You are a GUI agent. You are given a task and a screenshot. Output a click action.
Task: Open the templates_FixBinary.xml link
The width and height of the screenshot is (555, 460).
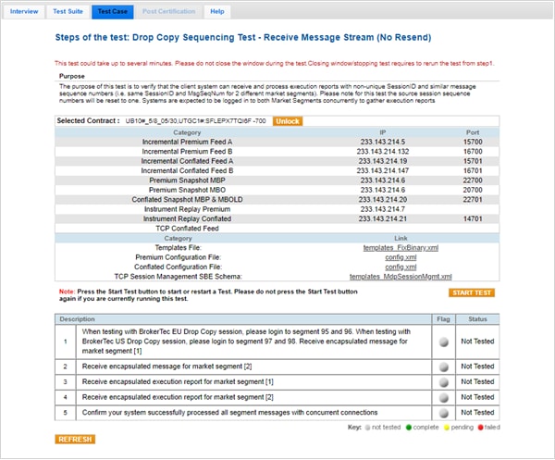[401, 247]
